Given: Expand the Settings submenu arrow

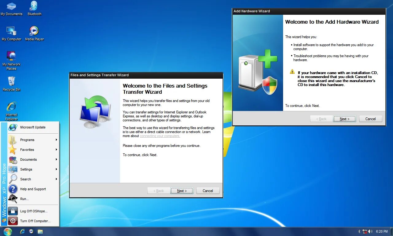Looking at the screenshot, I should 56,169.
